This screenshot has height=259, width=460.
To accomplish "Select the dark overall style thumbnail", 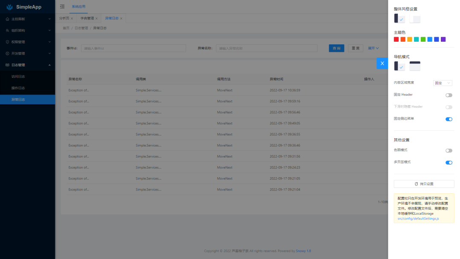I will tap(399, 19).
